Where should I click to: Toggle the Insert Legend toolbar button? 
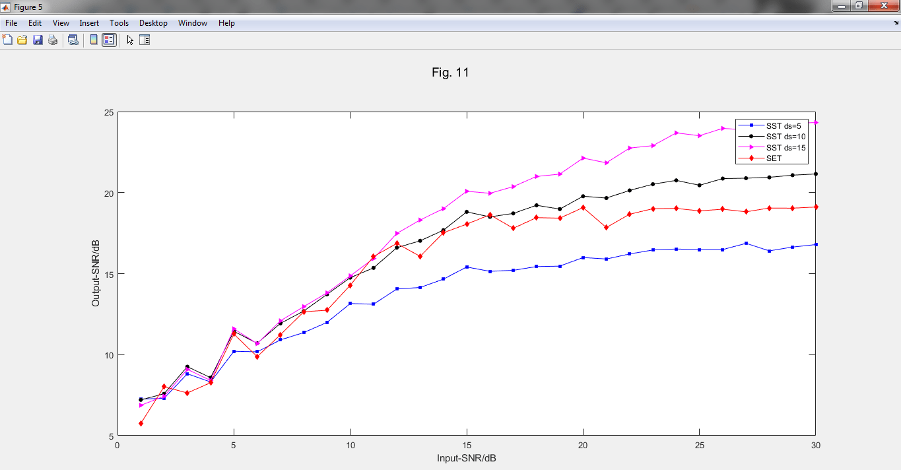[x=109, y=40]
